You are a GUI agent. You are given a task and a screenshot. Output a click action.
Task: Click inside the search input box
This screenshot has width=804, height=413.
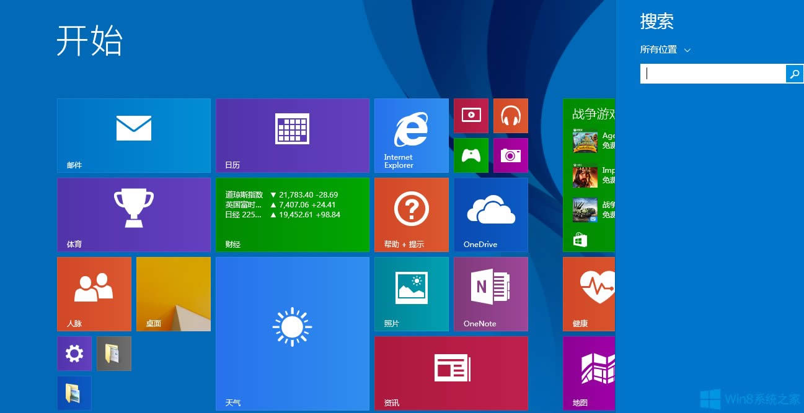pyautogui.click(x=713, y=74)
